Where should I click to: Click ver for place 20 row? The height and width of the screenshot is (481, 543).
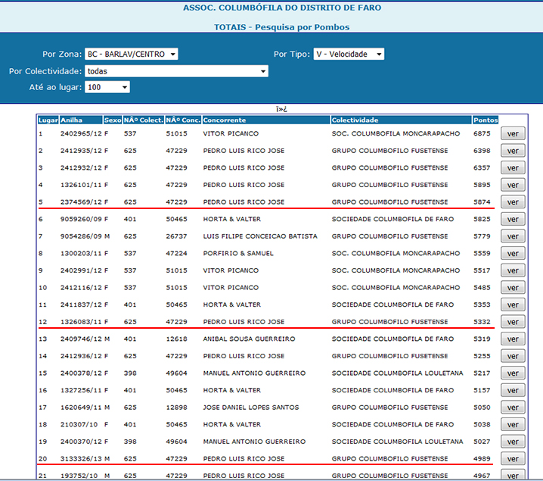click(512, 459)
